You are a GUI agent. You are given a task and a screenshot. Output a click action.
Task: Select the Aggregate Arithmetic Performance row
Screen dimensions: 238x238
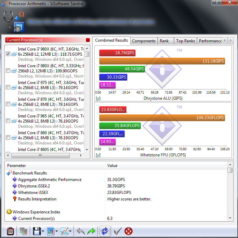(x=116, y=179)
